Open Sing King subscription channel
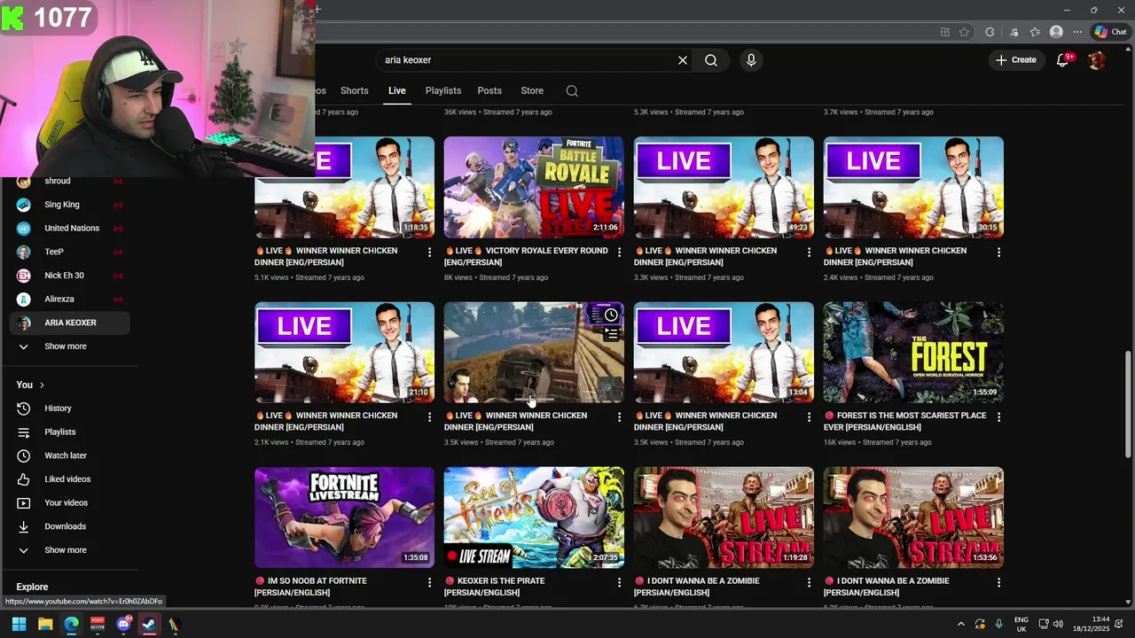The height and width of the screenshot is (638, 1135). pos(69,205)
